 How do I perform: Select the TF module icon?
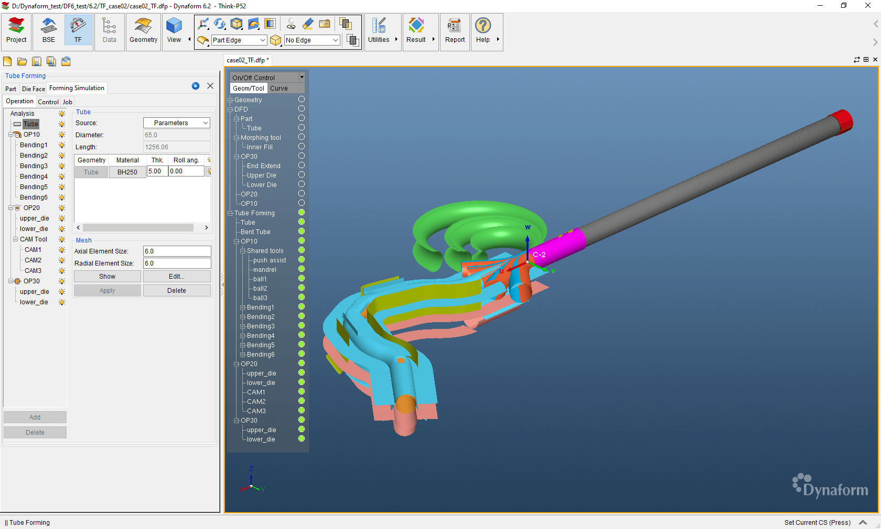click(x=78, y=31)
